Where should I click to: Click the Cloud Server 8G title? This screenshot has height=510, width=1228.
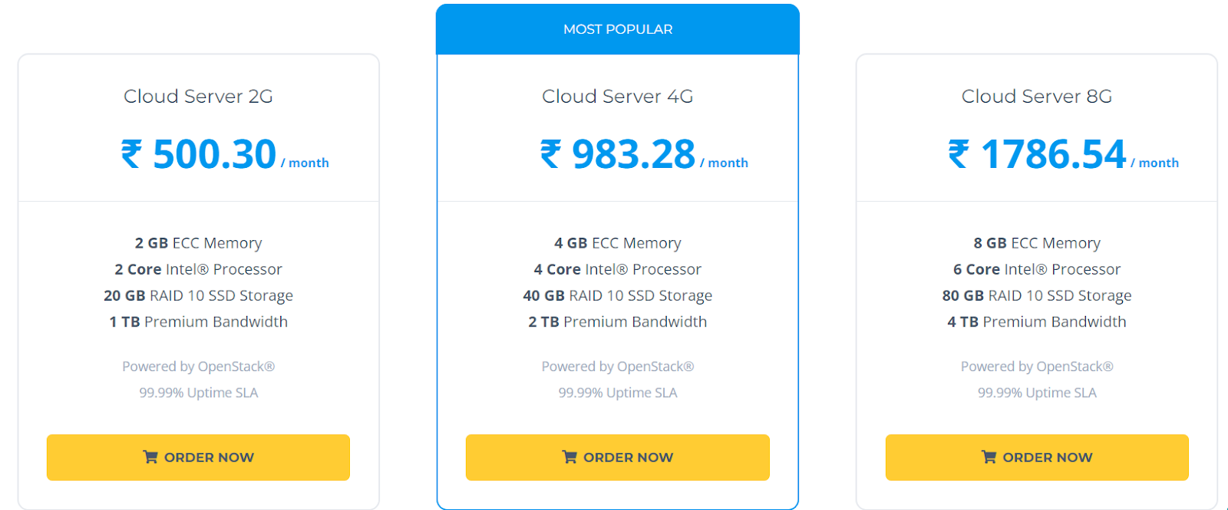(1037, 97)
